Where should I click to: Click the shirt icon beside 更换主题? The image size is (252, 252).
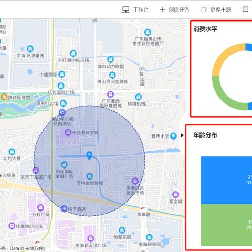tap(204, 9)
